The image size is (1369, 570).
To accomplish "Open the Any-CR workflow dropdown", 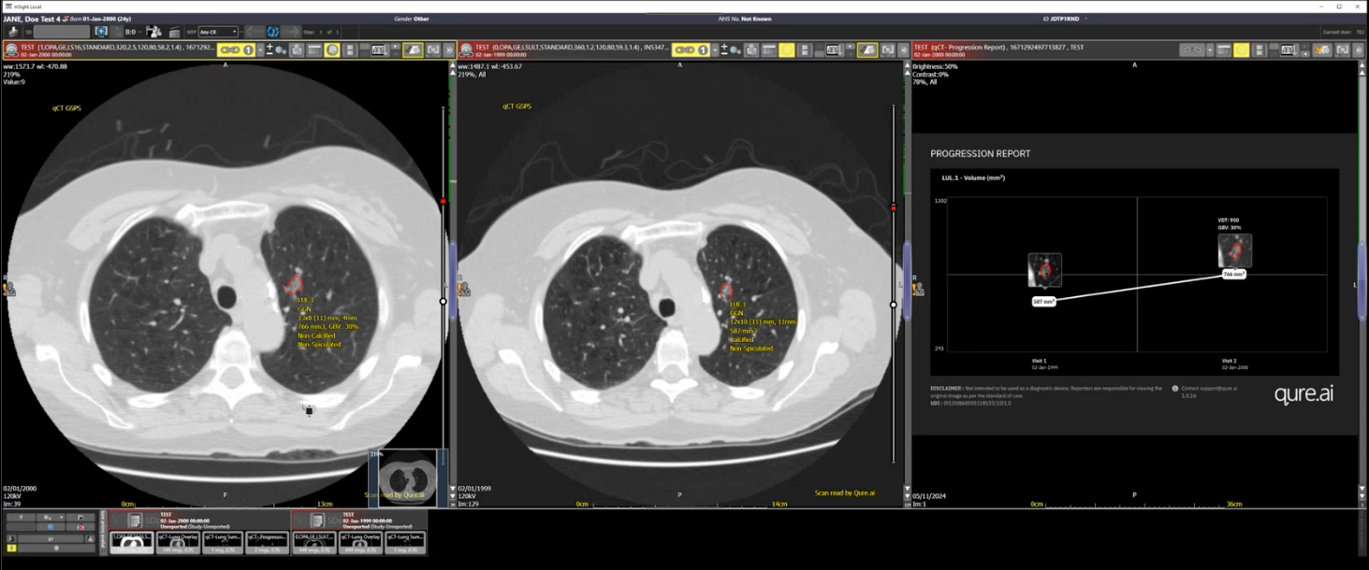I will (218, 32).
